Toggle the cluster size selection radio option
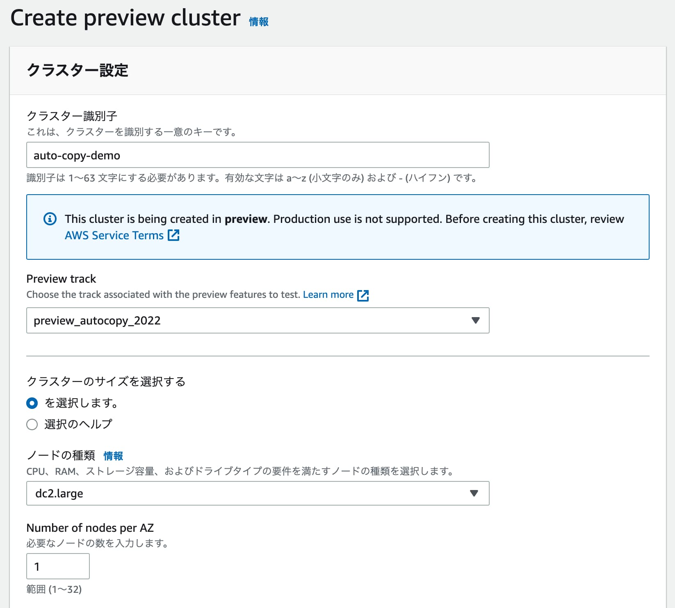 click(x=32, y=403)
